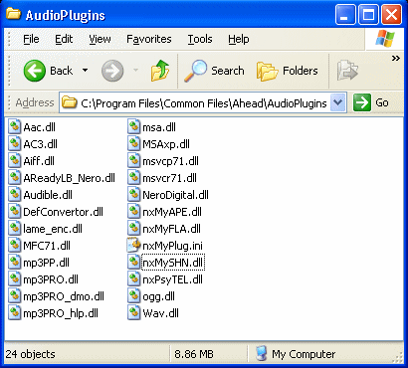Open the Edit menu
This screenshot has width=408, height=368.
click(64, 39)
